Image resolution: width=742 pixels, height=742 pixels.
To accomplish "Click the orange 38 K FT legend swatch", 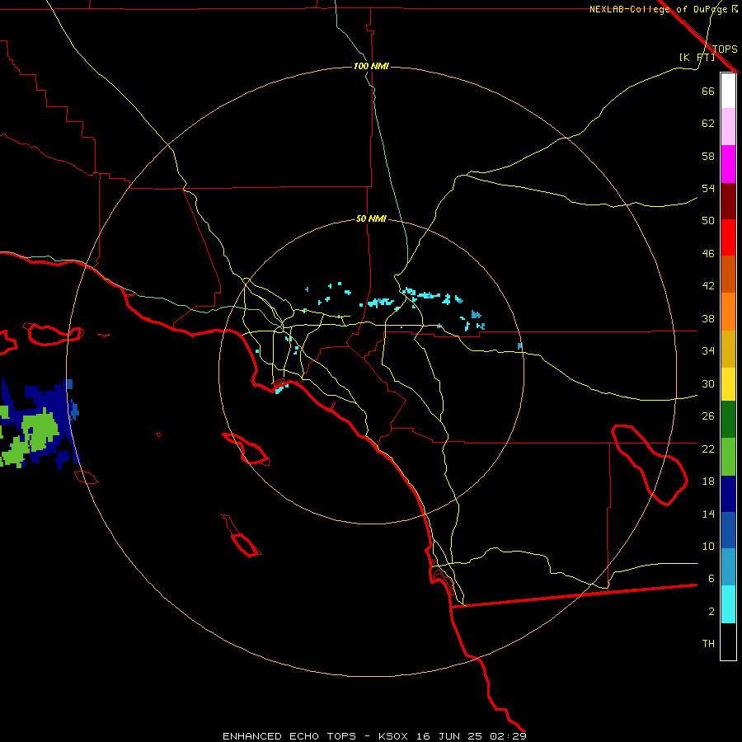I will coord(728,312).
